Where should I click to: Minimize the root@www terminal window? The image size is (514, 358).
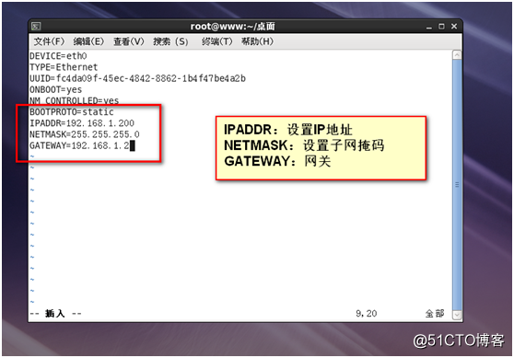428,27
